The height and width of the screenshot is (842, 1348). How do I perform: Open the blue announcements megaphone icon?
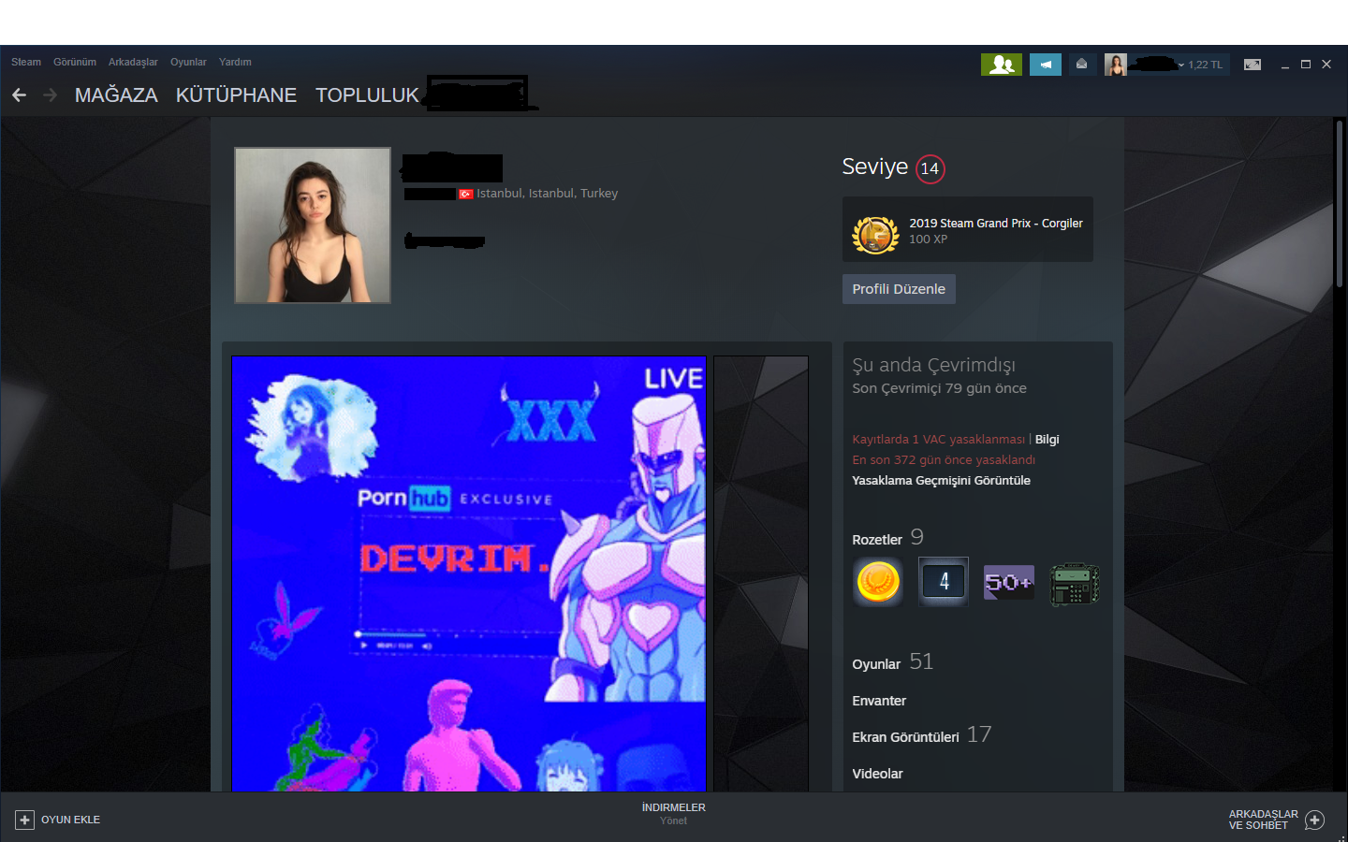(x=1046, y=65)
